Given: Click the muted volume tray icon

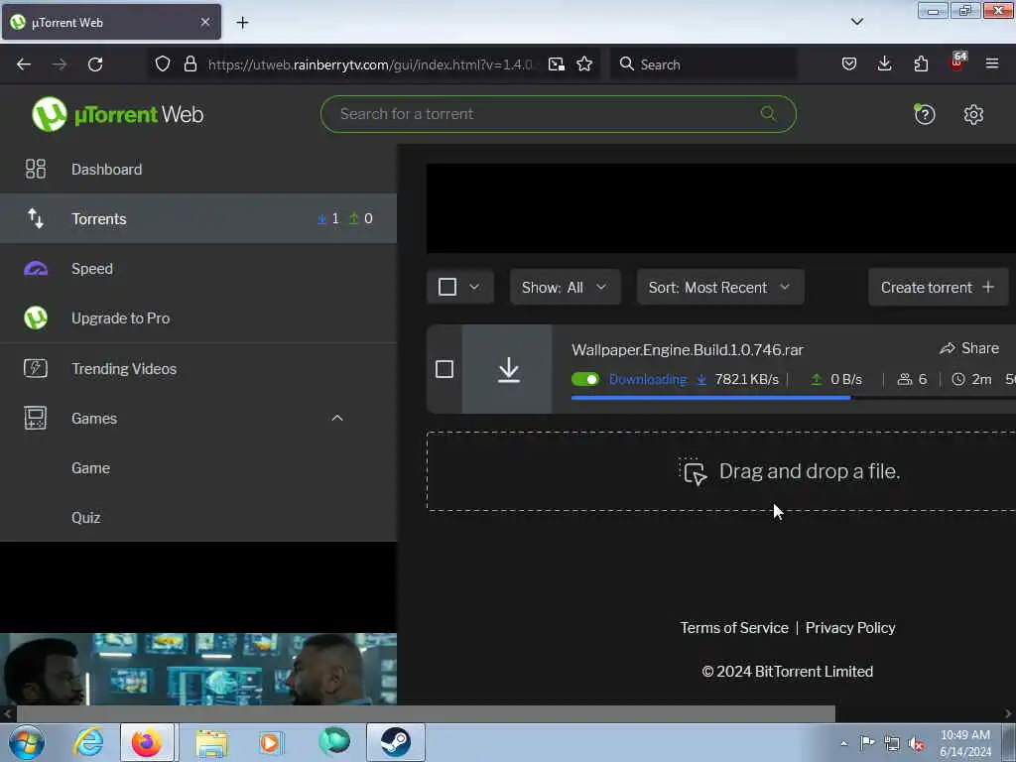Looking at the screenshot, I should tap(916, 744).
